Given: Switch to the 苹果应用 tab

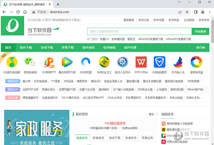Looking at the screenshot, I should click(147, 138).
